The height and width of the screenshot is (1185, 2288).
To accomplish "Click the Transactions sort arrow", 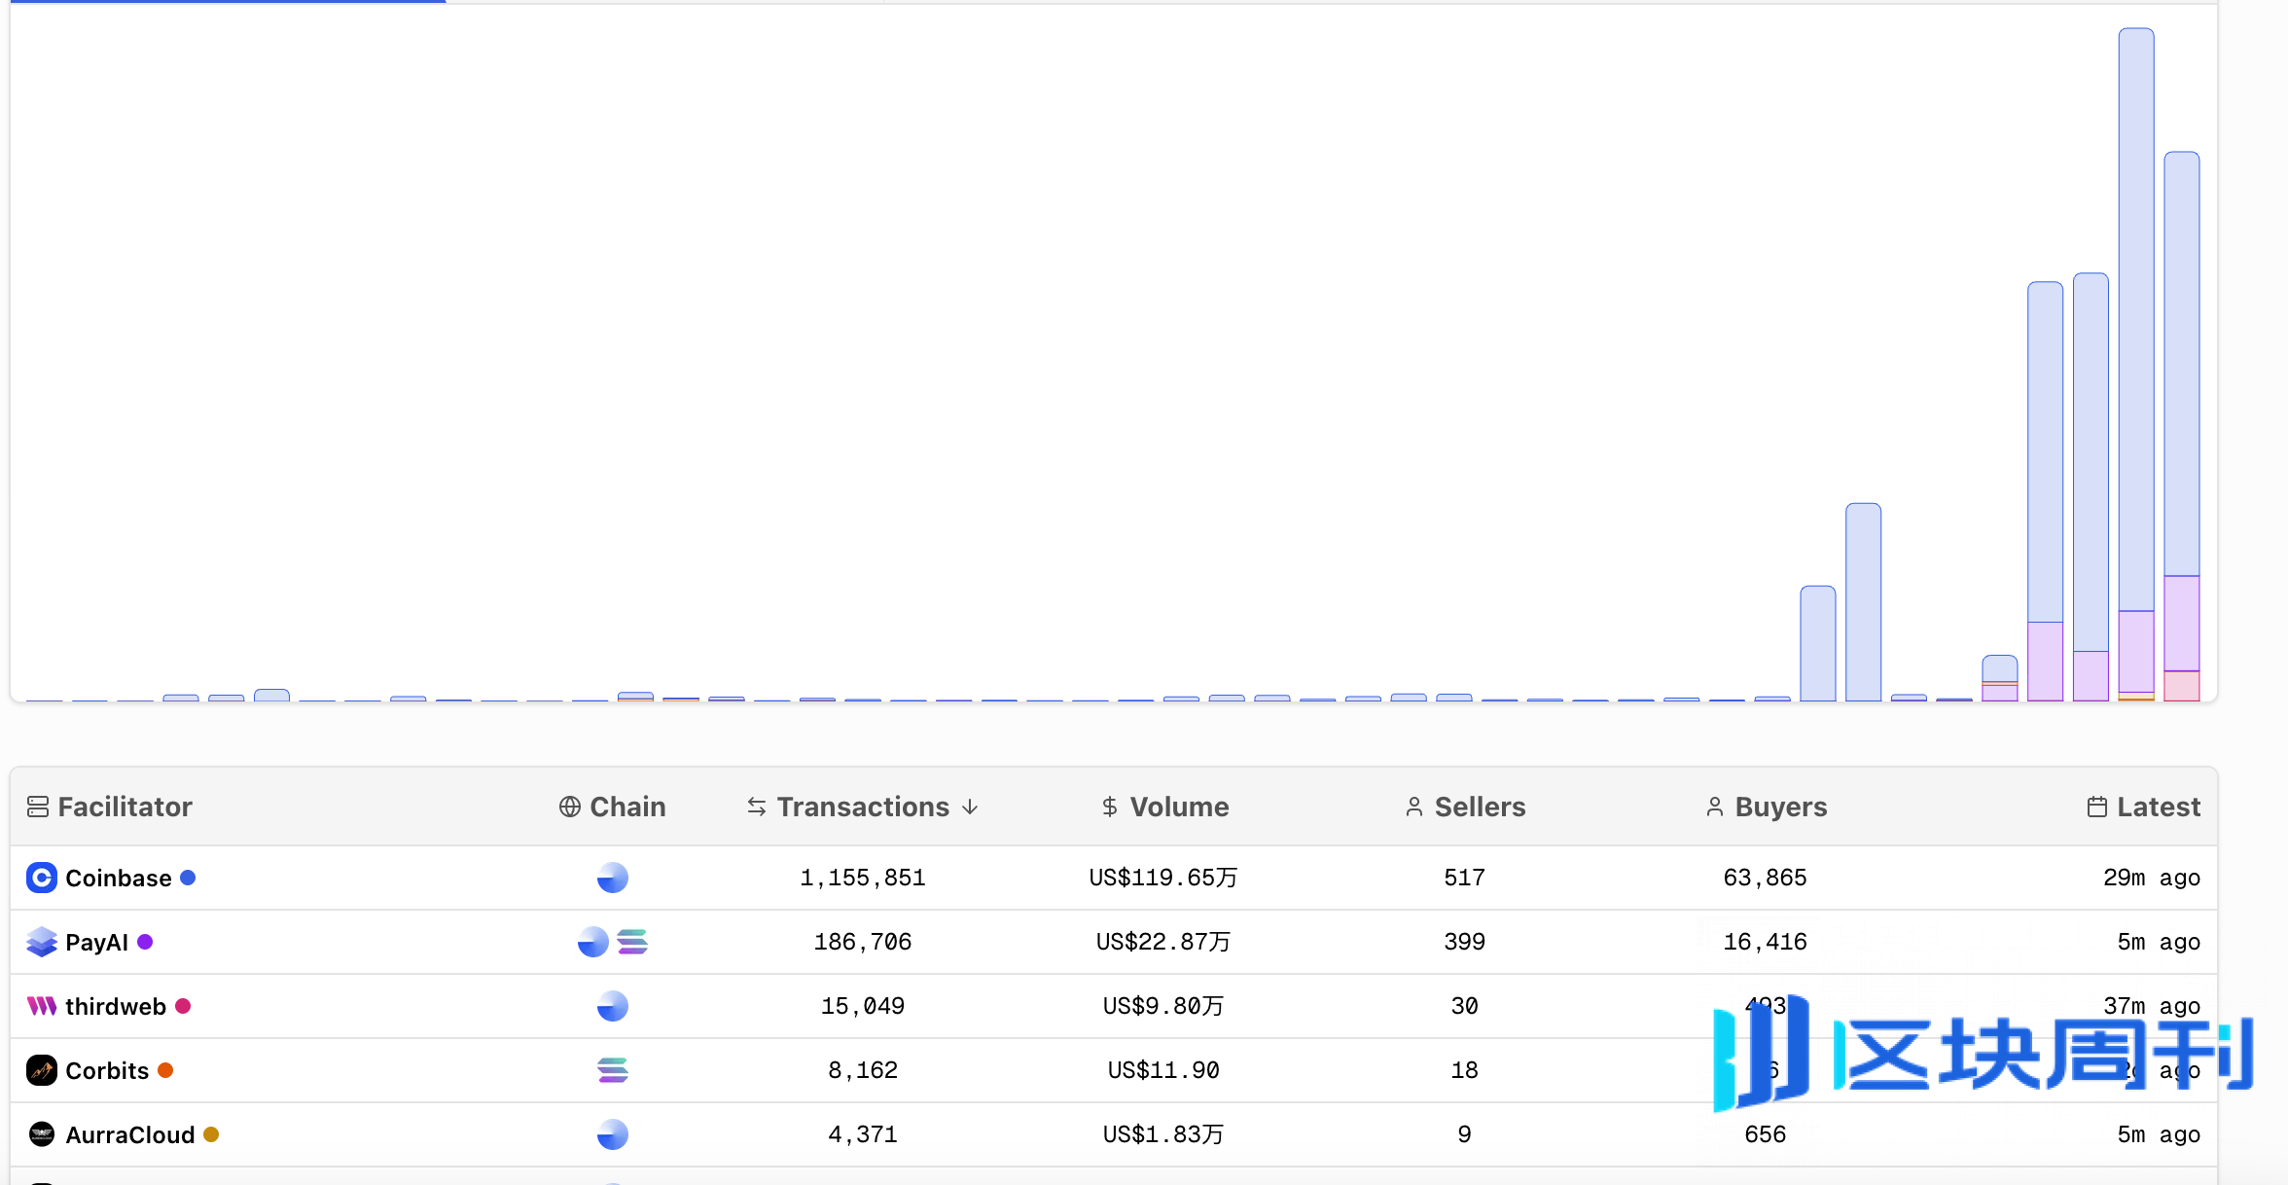I will coord(970,807).
